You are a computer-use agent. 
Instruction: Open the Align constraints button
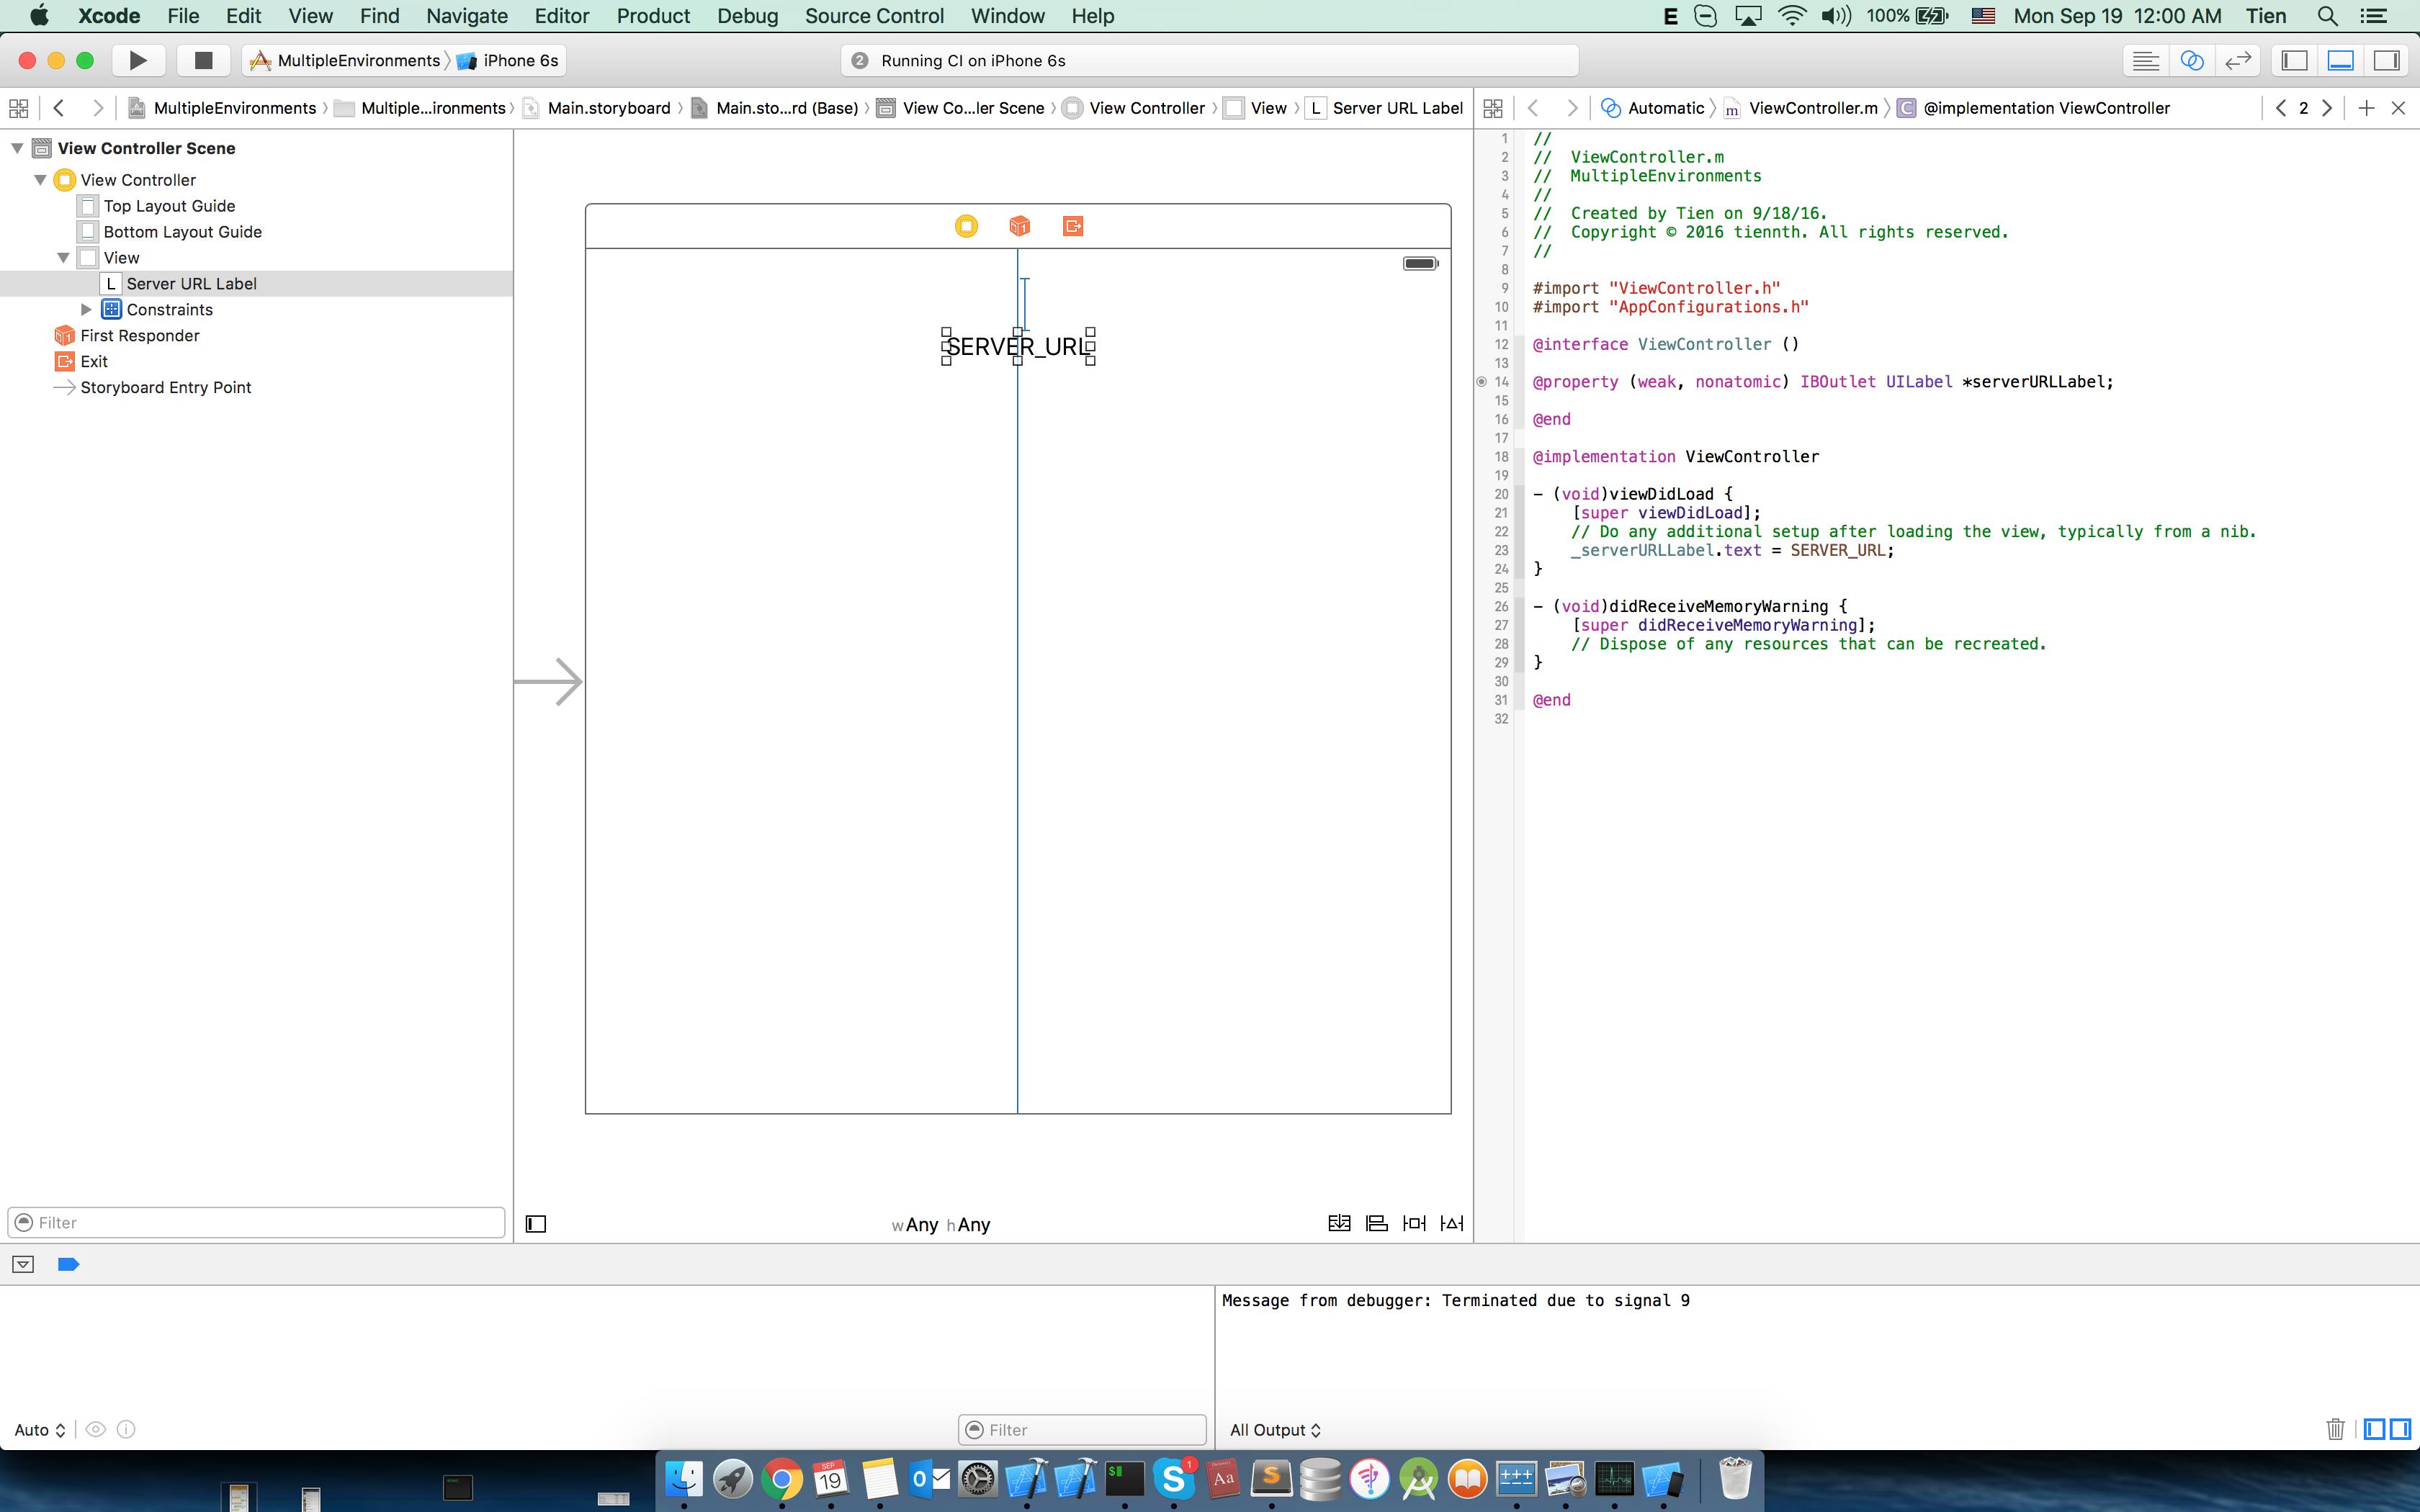tap(1377, 1223)
